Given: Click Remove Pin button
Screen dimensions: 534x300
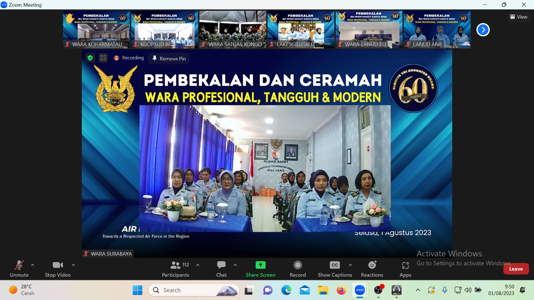Looking at the screenshot, I should pos(169,58).
